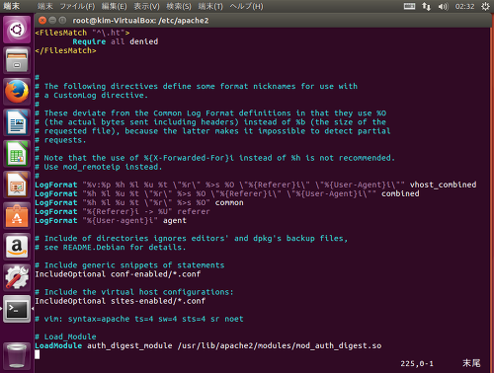Maximize the terminal window

coord(62,21)
